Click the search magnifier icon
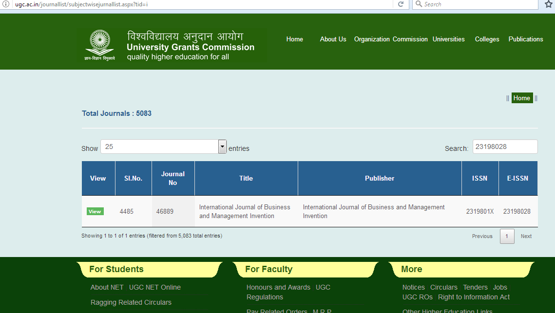The width and height of the screenshot is (555, 313). coord(419,4)
